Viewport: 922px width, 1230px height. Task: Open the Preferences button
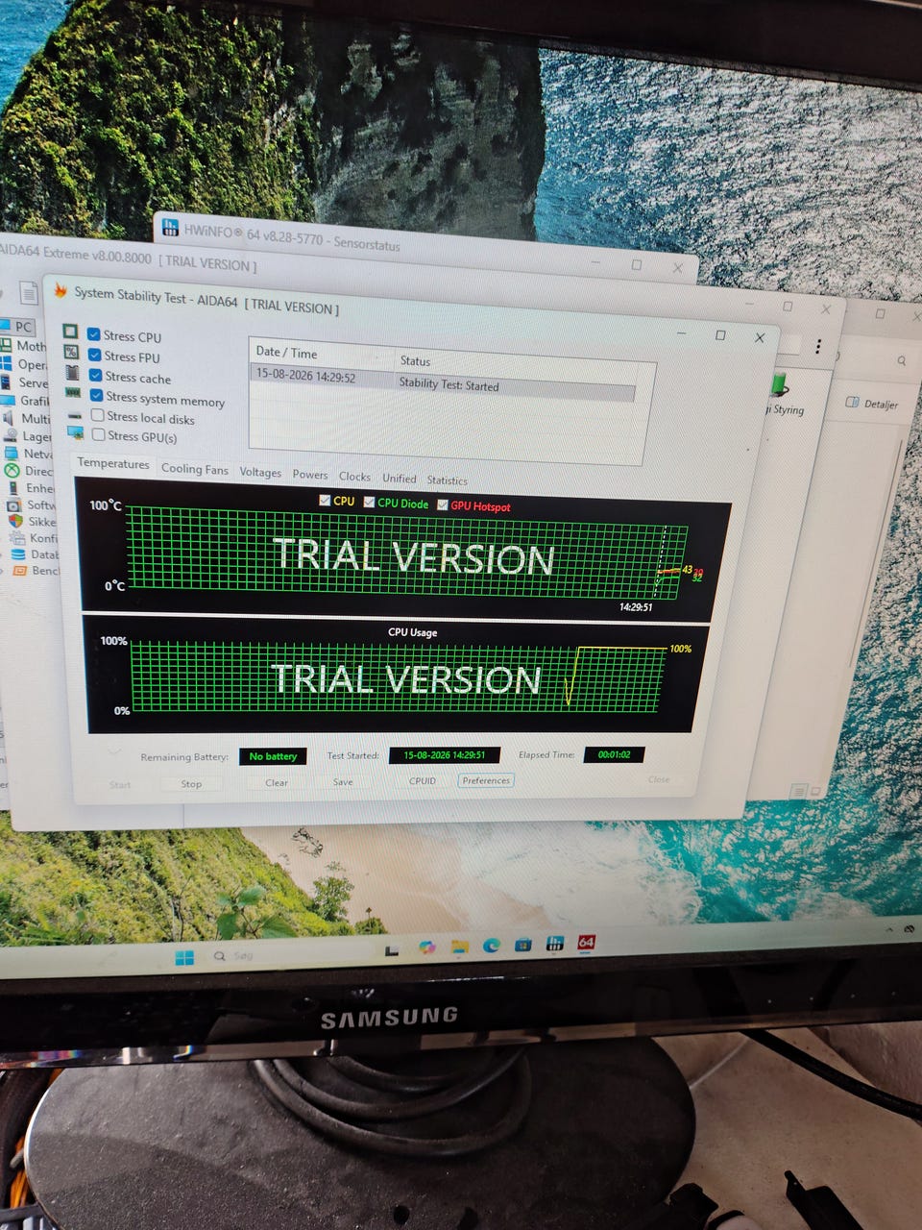486,780
